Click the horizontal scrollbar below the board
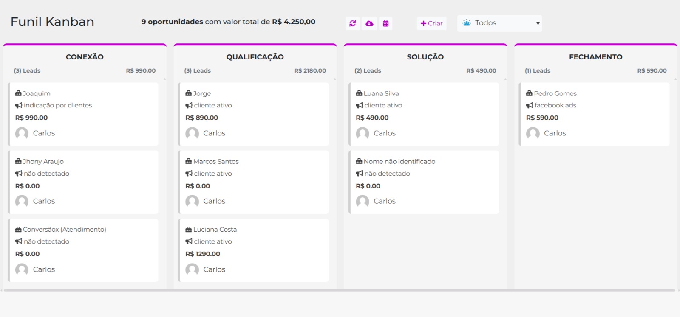 pyautogui.click(x=339, y=291)
